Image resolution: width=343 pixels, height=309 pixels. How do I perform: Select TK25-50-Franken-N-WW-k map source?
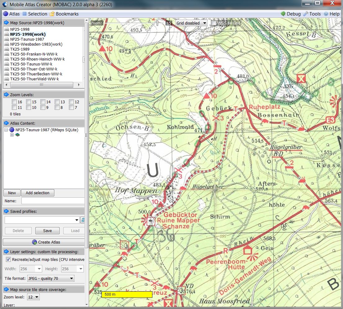[34, 54]
